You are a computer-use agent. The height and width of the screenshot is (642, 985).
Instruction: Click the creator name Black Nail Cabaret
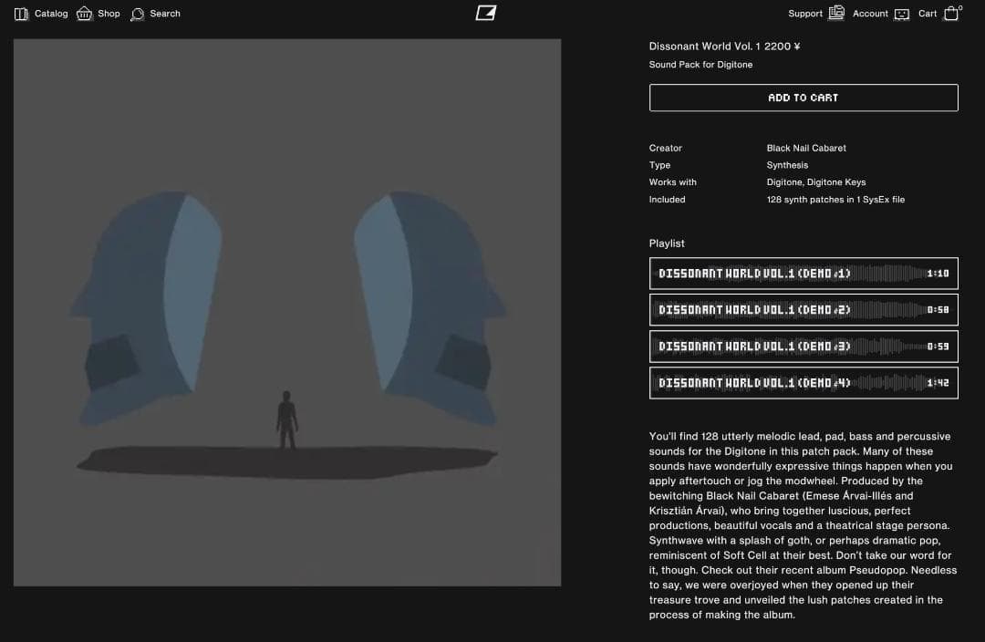pyautogui.click(x=806, y=149)
